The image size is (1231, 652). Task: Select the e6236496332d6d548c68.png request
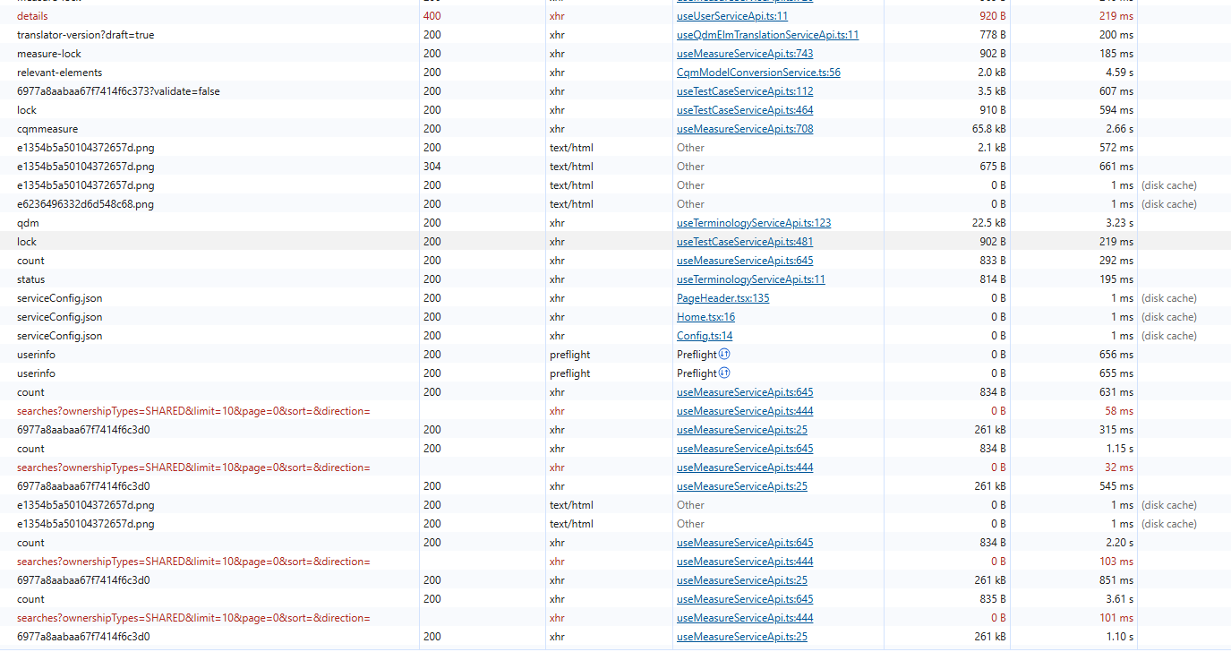pyautogui.click(x=85, y=204)
